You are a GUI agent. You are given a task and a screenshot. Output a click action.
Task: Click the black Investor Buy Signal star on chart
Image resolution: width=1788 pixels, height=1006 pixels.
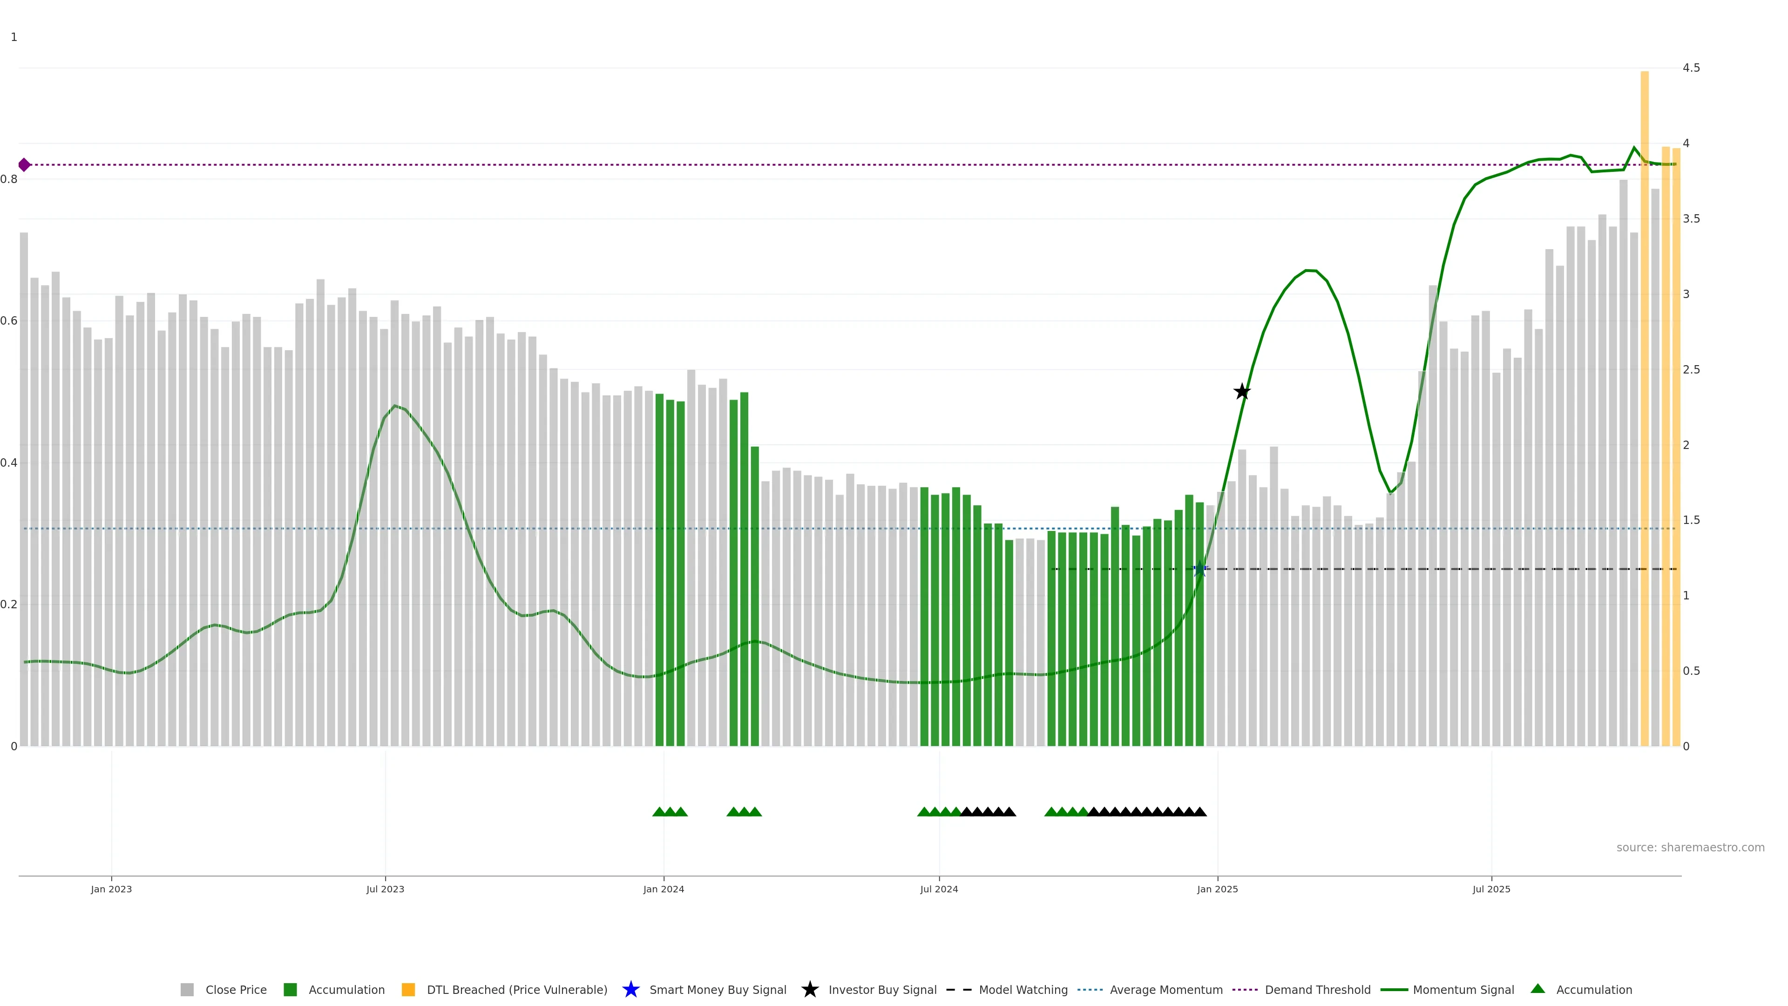click(x=1242, y=392)
